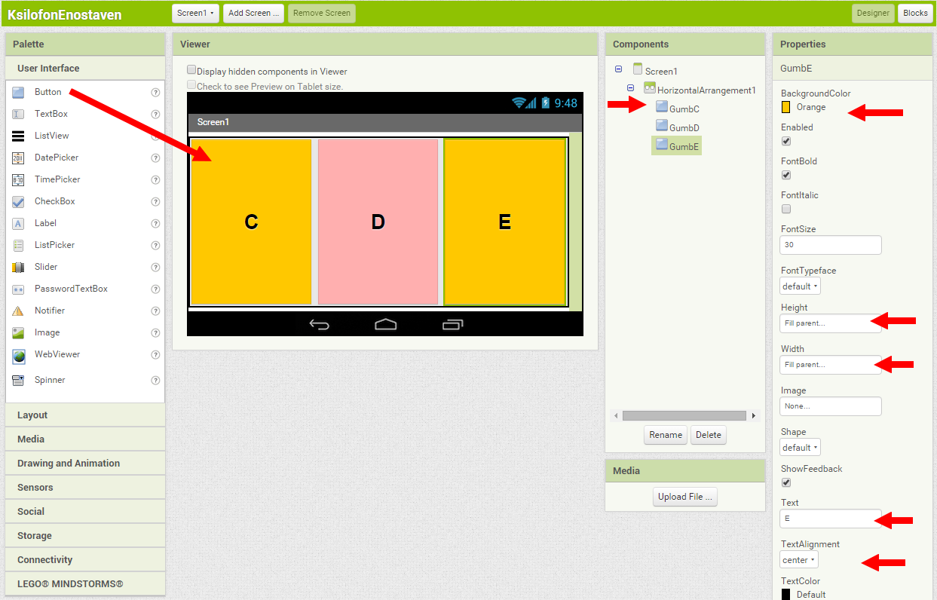937x600 pixels.
Task: Click the Upload File button
Action: point(684,497)
